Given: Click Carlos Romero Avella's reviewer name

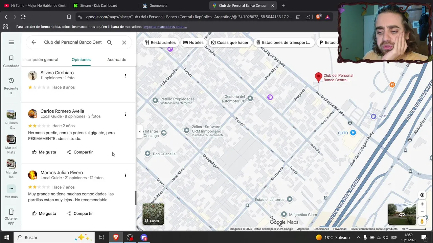Looking at the screenshot, I should click(x=62, y=111).
